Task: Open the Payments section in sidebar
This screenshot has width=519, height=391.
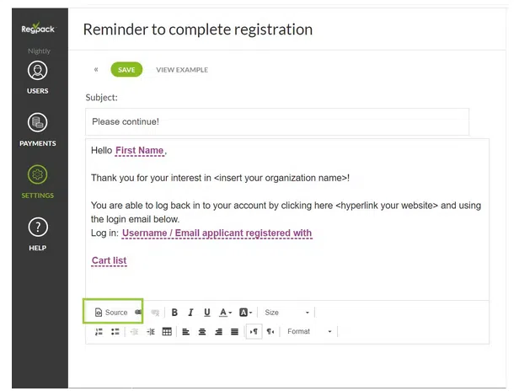Action: click(x=38, y=129)
